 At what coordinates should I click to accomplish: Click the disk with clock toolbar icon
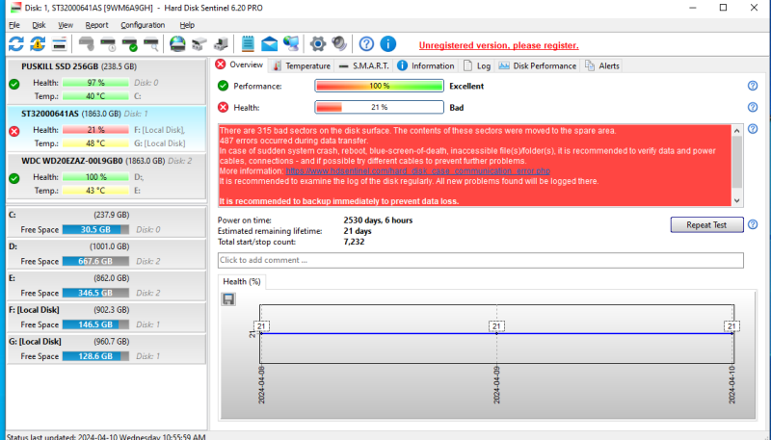[x=108, y=44]
